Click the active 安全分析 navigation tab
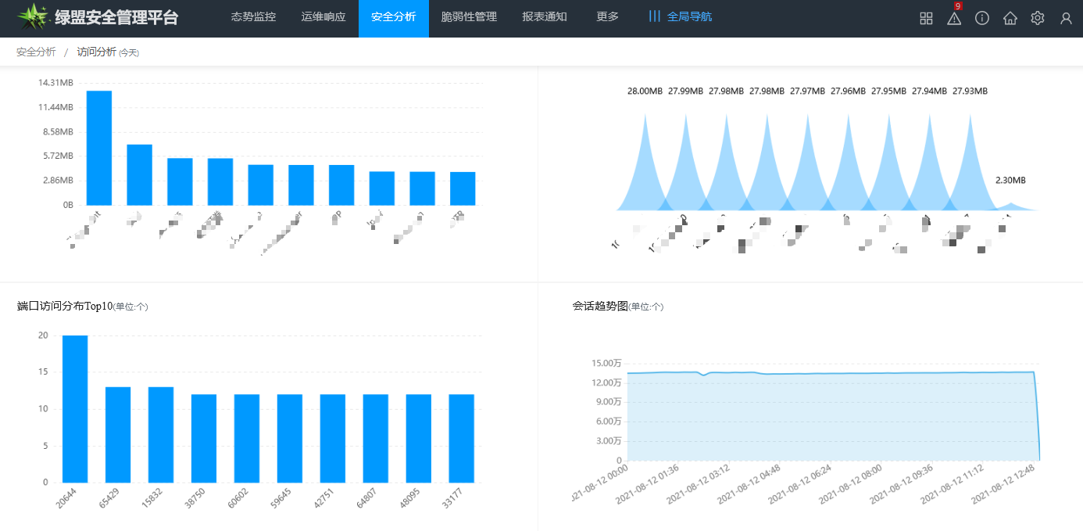Image resolution: width=1083 pixels, height=531 pixels. 394,16
